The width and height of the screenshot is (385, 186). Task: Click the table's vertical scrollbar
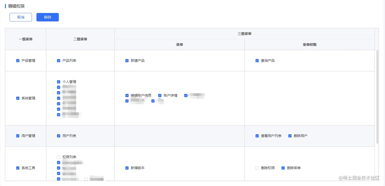377,97
